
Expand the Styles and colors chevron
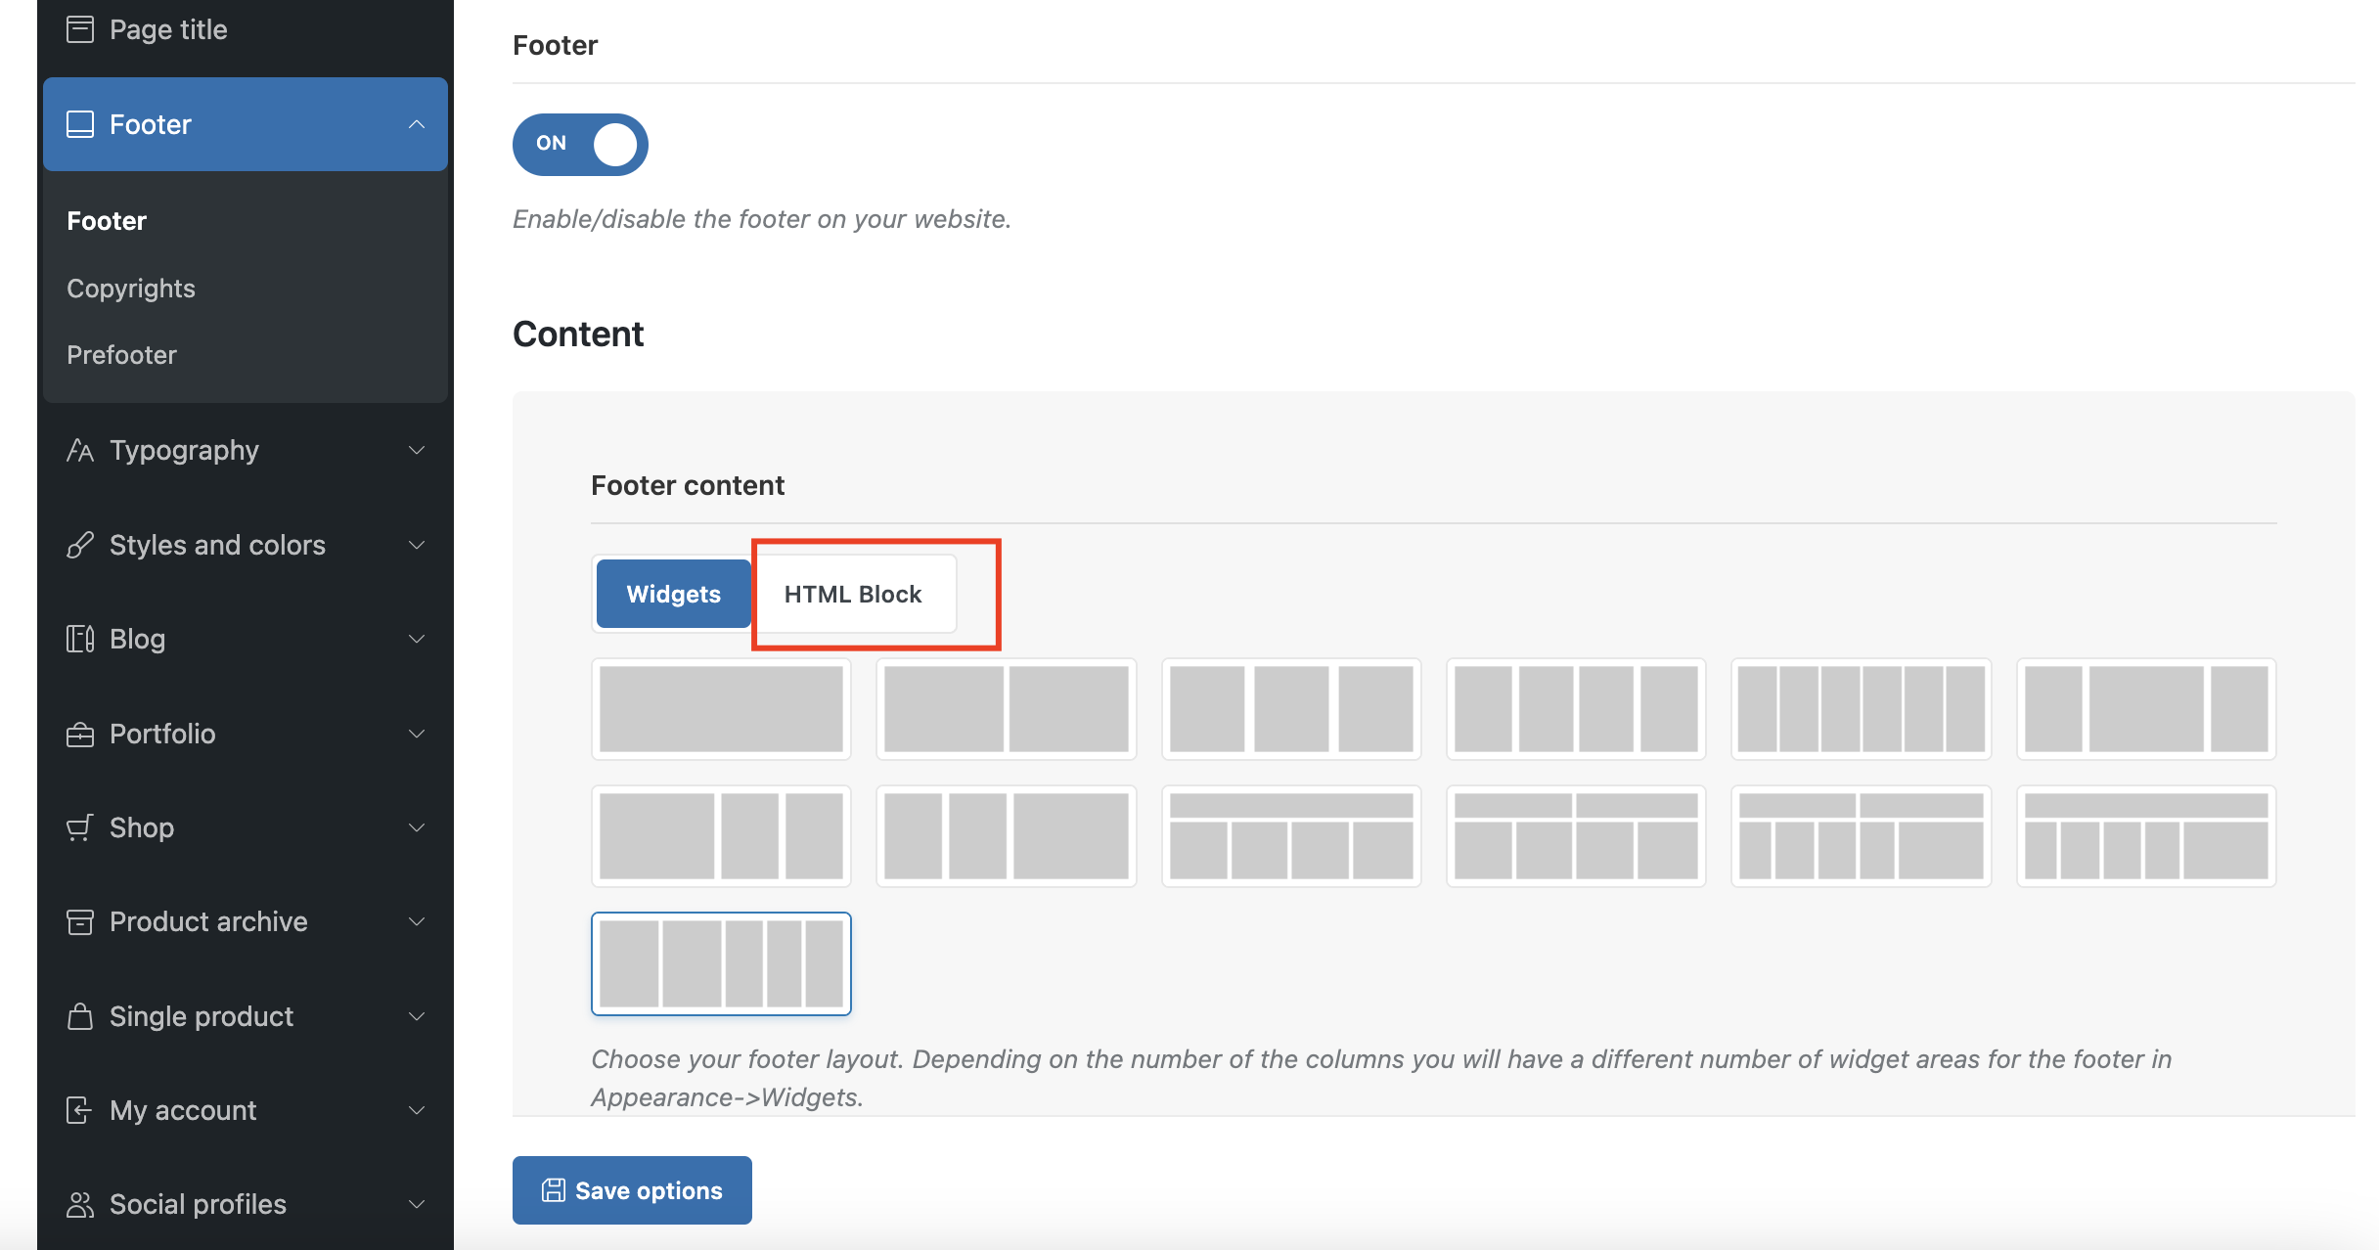(x=417, y=545)
